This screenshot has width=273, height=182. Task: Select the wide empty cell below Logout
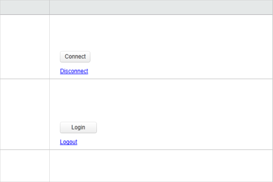pyautogui.click(x=161, y=166)
